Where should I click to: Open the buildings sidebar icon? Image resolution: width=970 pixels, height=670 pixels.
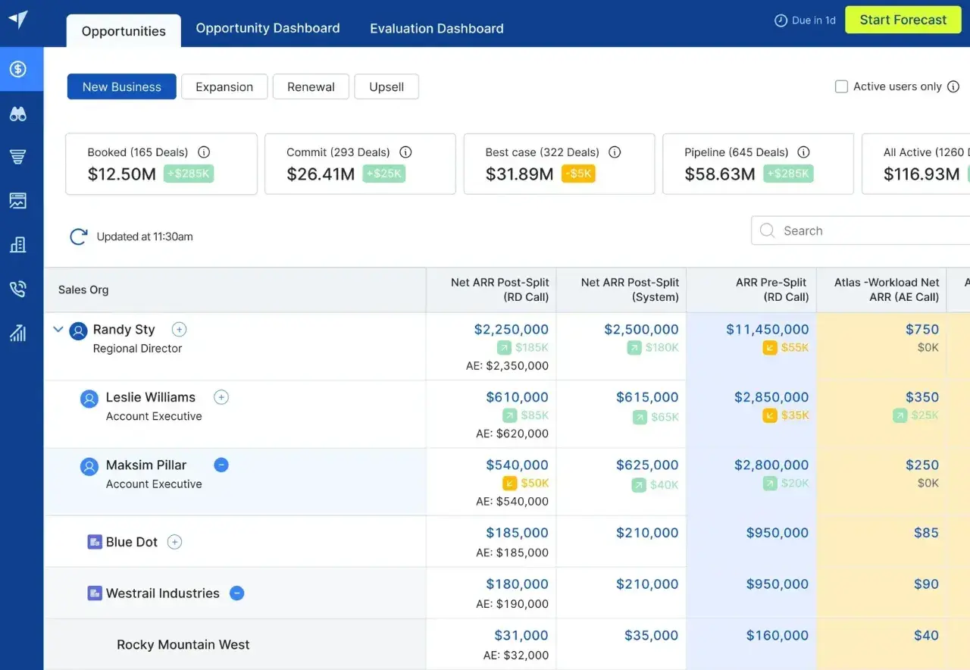17,245
